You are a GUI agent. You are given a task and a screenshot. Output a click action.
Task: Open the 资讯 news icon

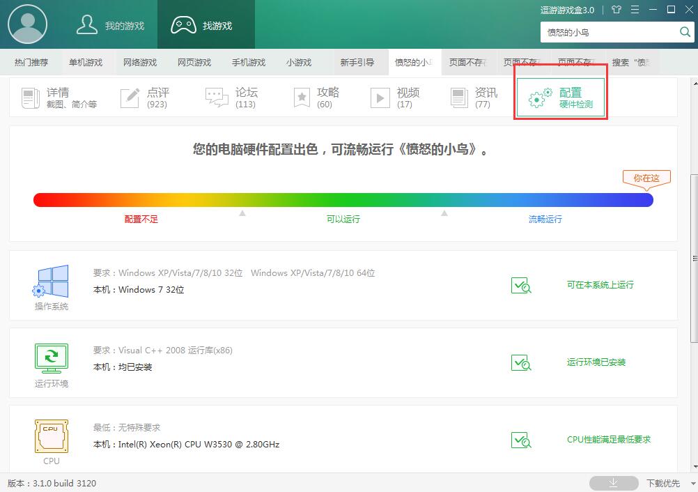(x=458, y=98)
